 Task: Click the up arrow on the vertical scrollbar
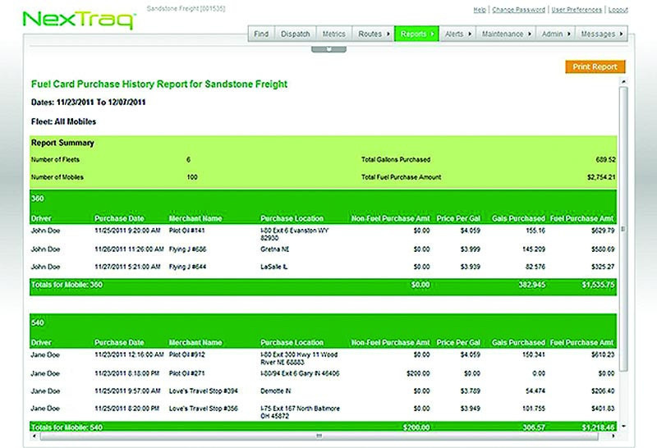[623, 82]
